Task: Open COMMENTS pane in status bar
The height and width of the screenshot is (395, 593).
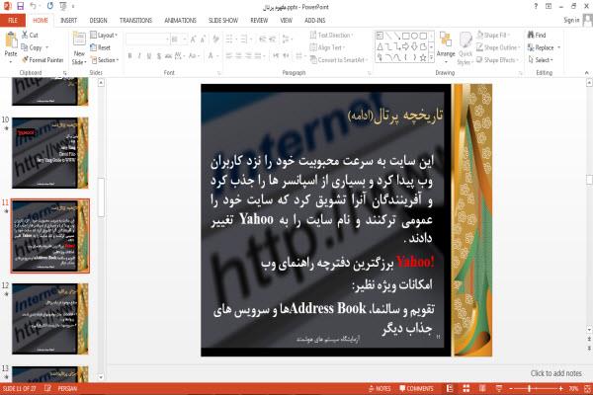Action: [416, 388]
